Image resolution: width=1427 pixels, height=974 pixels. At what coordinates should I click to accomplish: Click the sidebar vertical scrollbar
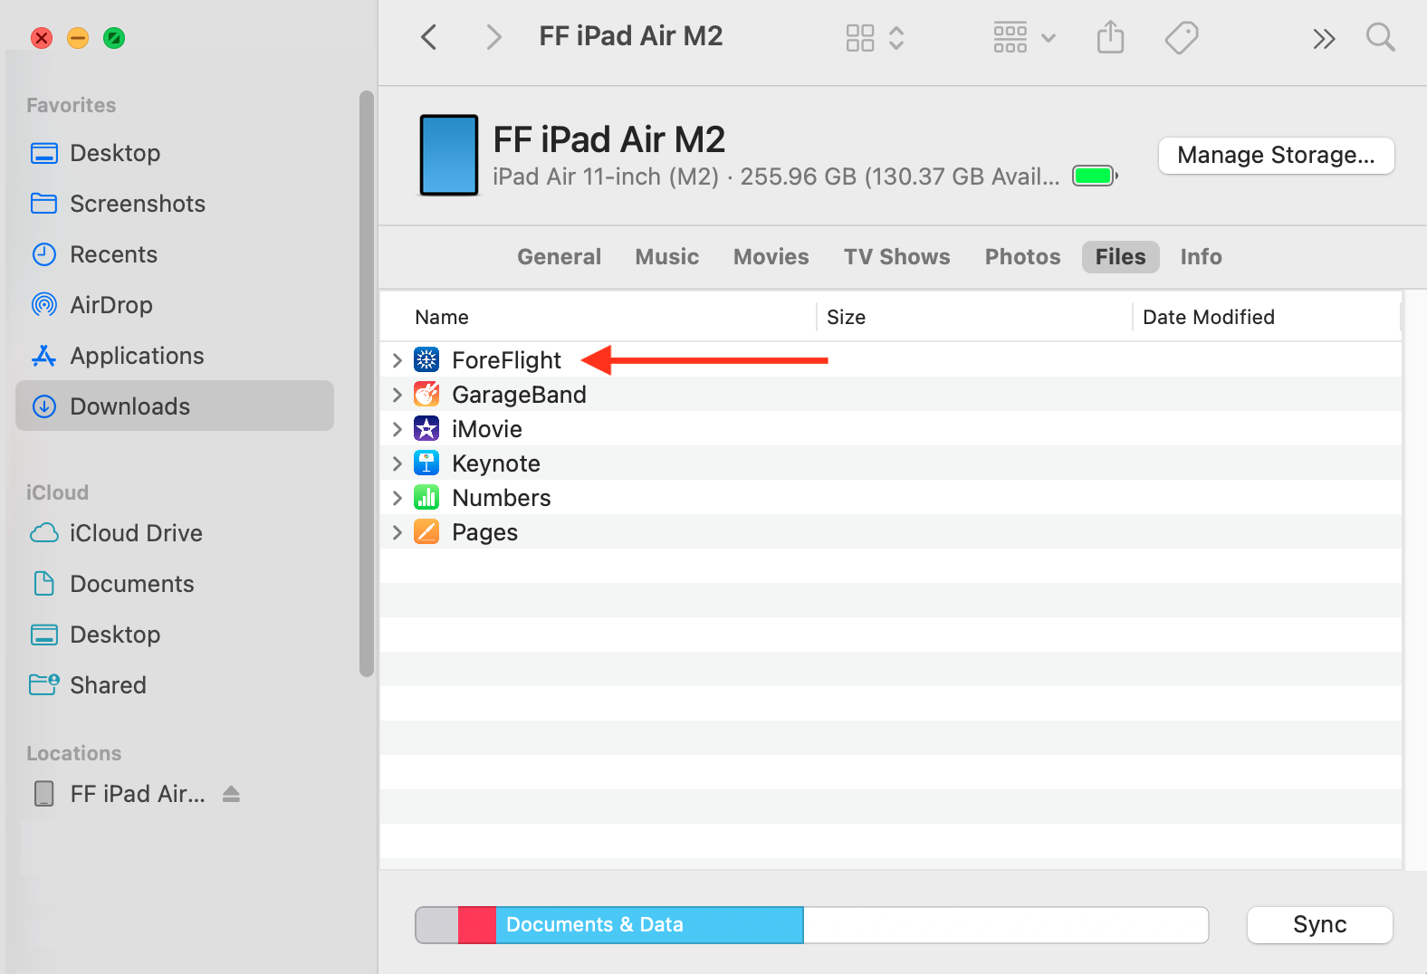(366, 383)
